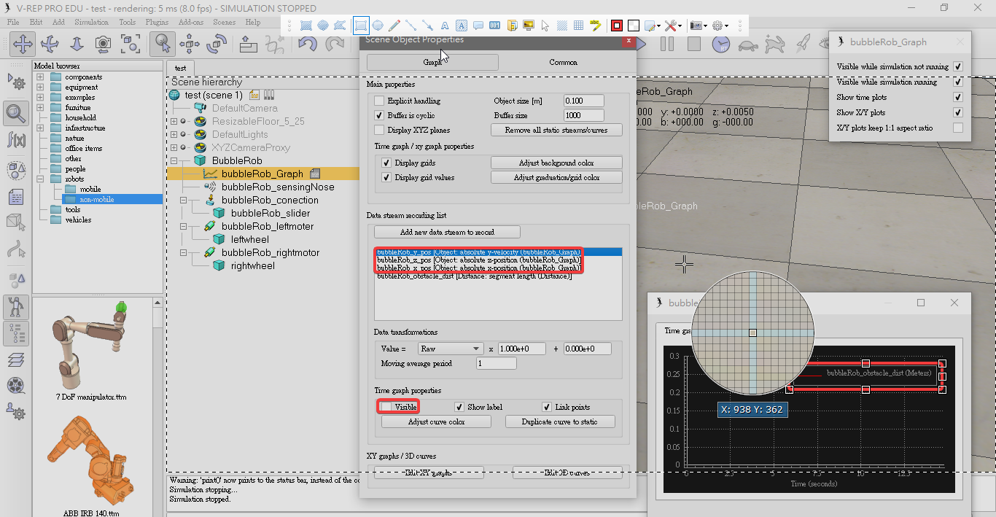The image size is (996, 517).
Task: Toggle Show X/Y plots checkbox
Action: click(958, 112)
